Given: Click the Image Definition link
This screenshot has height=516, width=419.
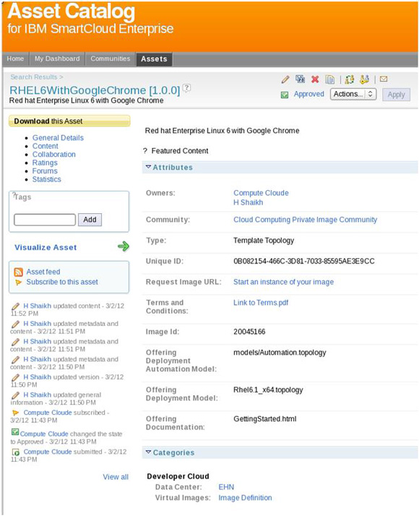Looking at the screenshot, I should coord(245,497).
